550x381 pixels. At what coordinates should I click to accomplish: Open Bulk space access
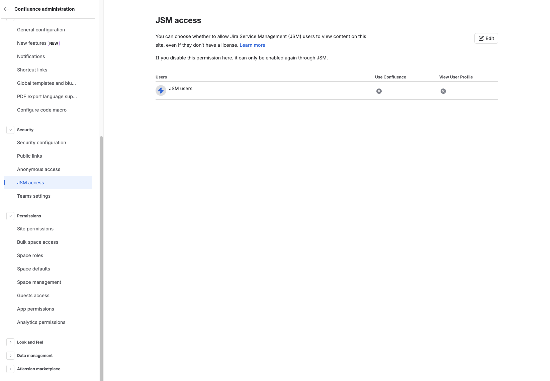click(48, 242)
